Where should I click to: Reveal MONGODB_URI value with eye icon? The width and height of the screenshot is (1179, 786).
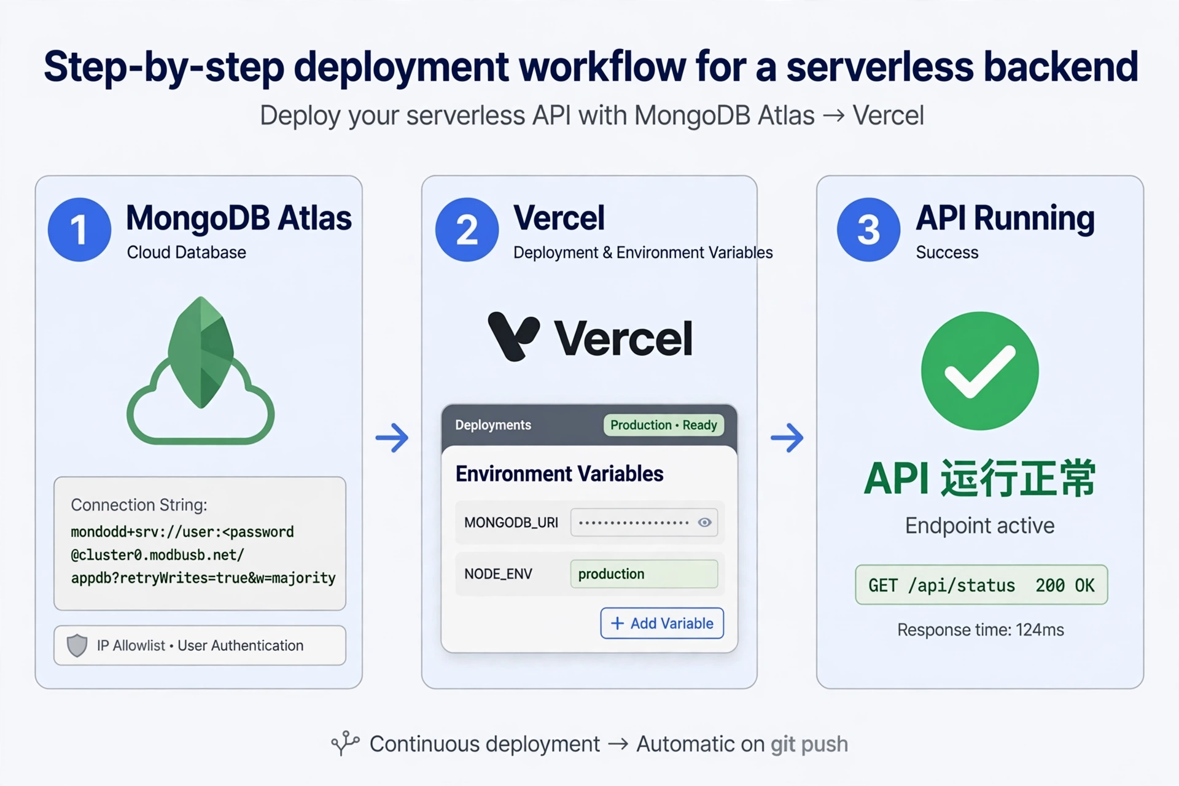(x=704, y=523)
